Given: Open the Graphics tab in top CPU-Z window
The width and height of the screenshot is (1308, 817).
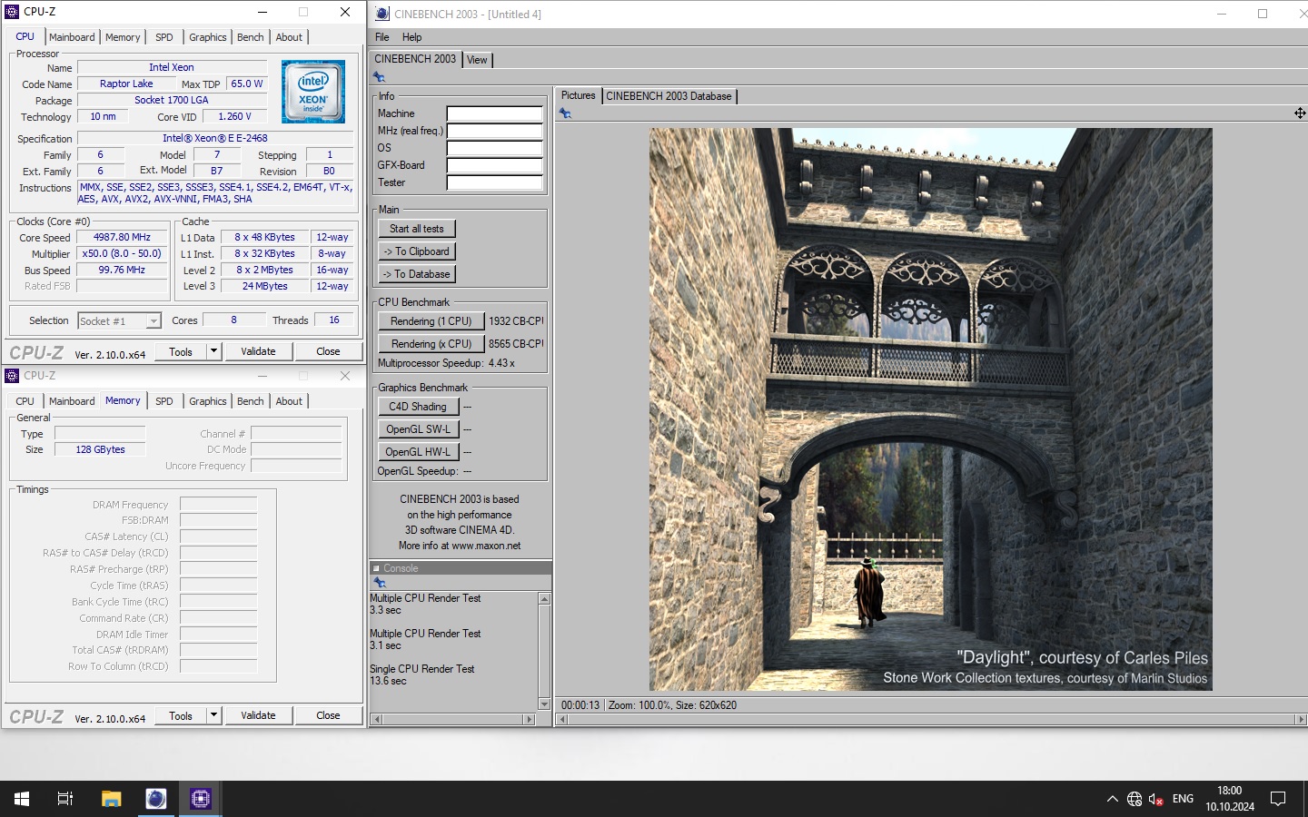Looking at the screenshot, I should pyautogui.click(x=208, y=37).
